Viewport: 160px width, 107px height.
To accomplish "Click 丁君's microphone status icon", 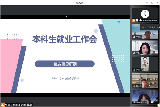I will pyautogui.click(x=134, y=53).
